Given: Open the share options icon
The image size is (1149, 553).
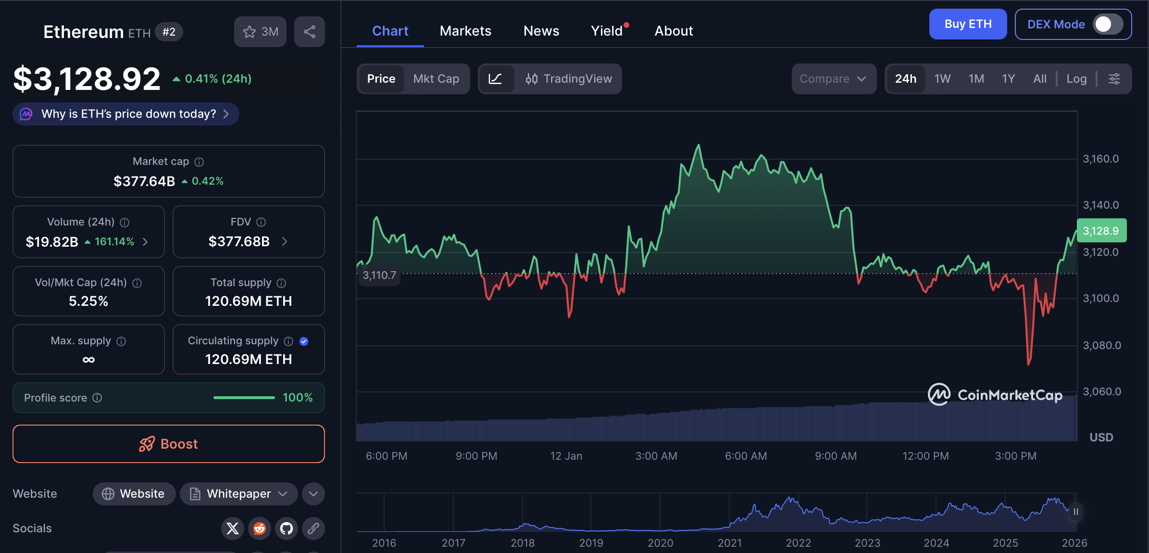Looking at the screenshot, I should point(309,31).
